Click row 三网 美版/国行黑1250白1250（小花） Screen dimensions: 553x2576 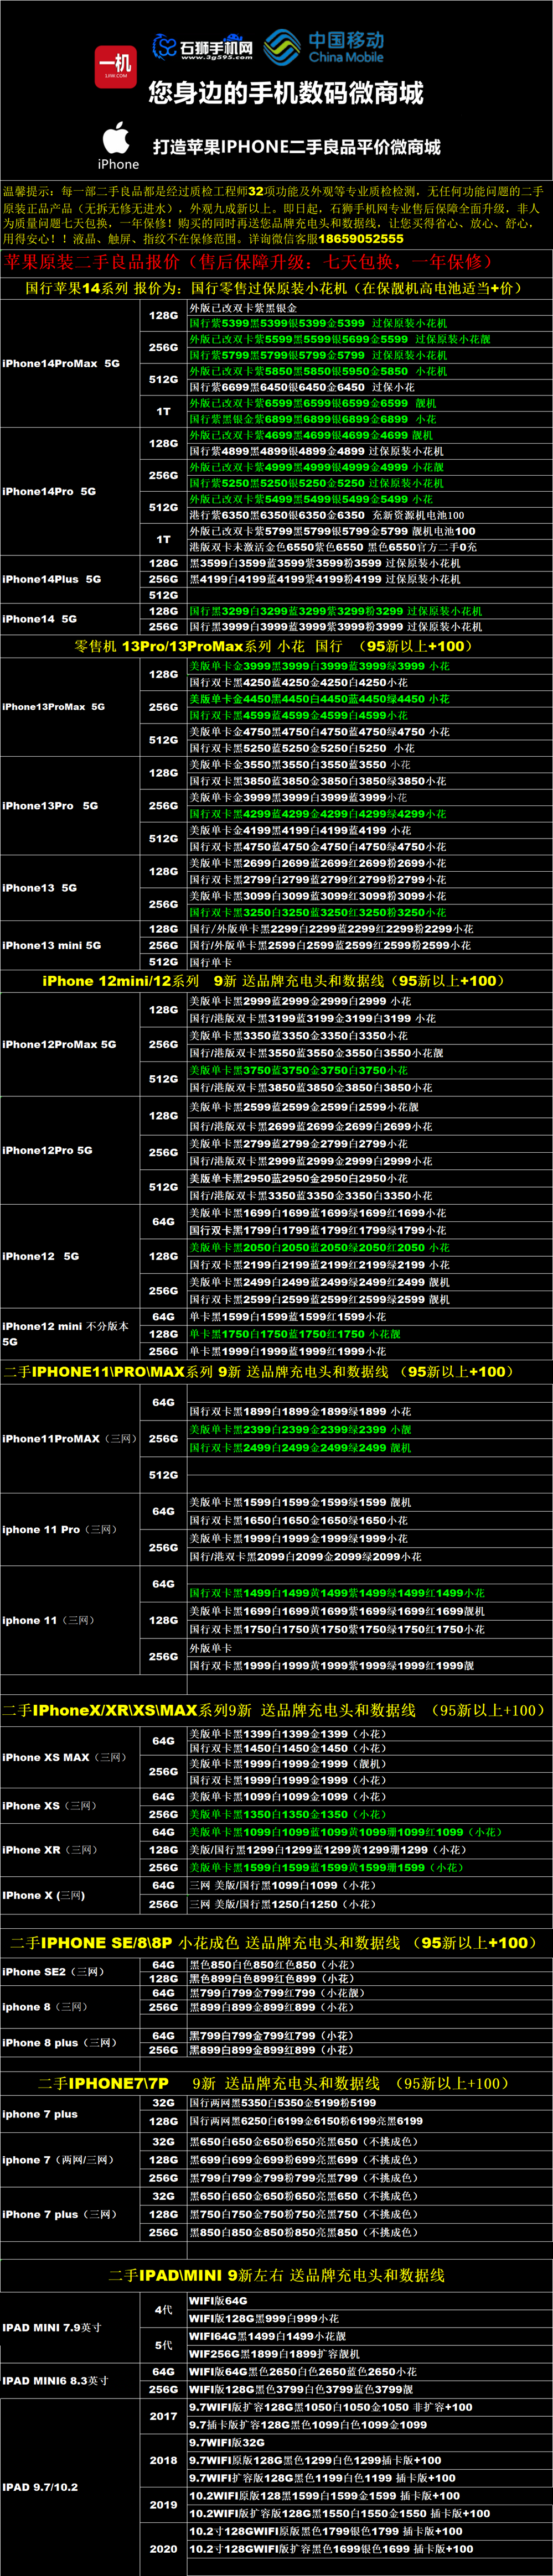(x=369, y=1904)
